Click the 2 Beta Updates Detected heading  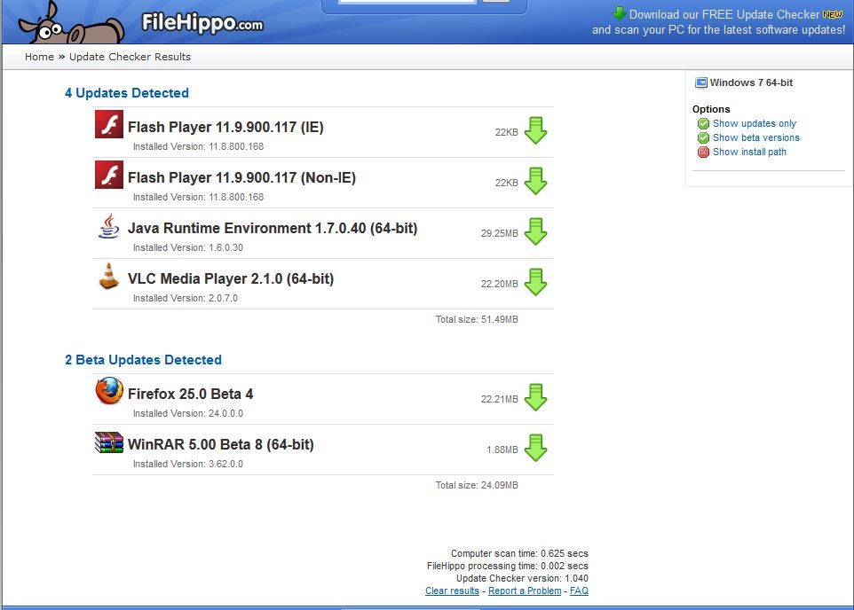click(143, 360)
